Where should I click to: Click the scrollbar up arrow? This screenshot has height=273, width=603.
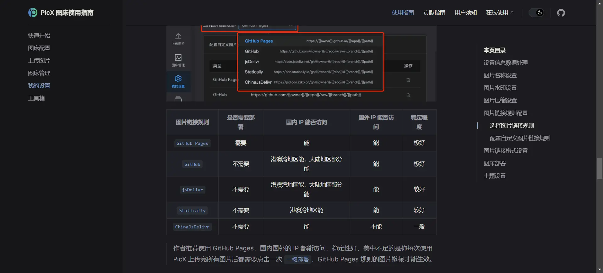[x=600, y=3]
